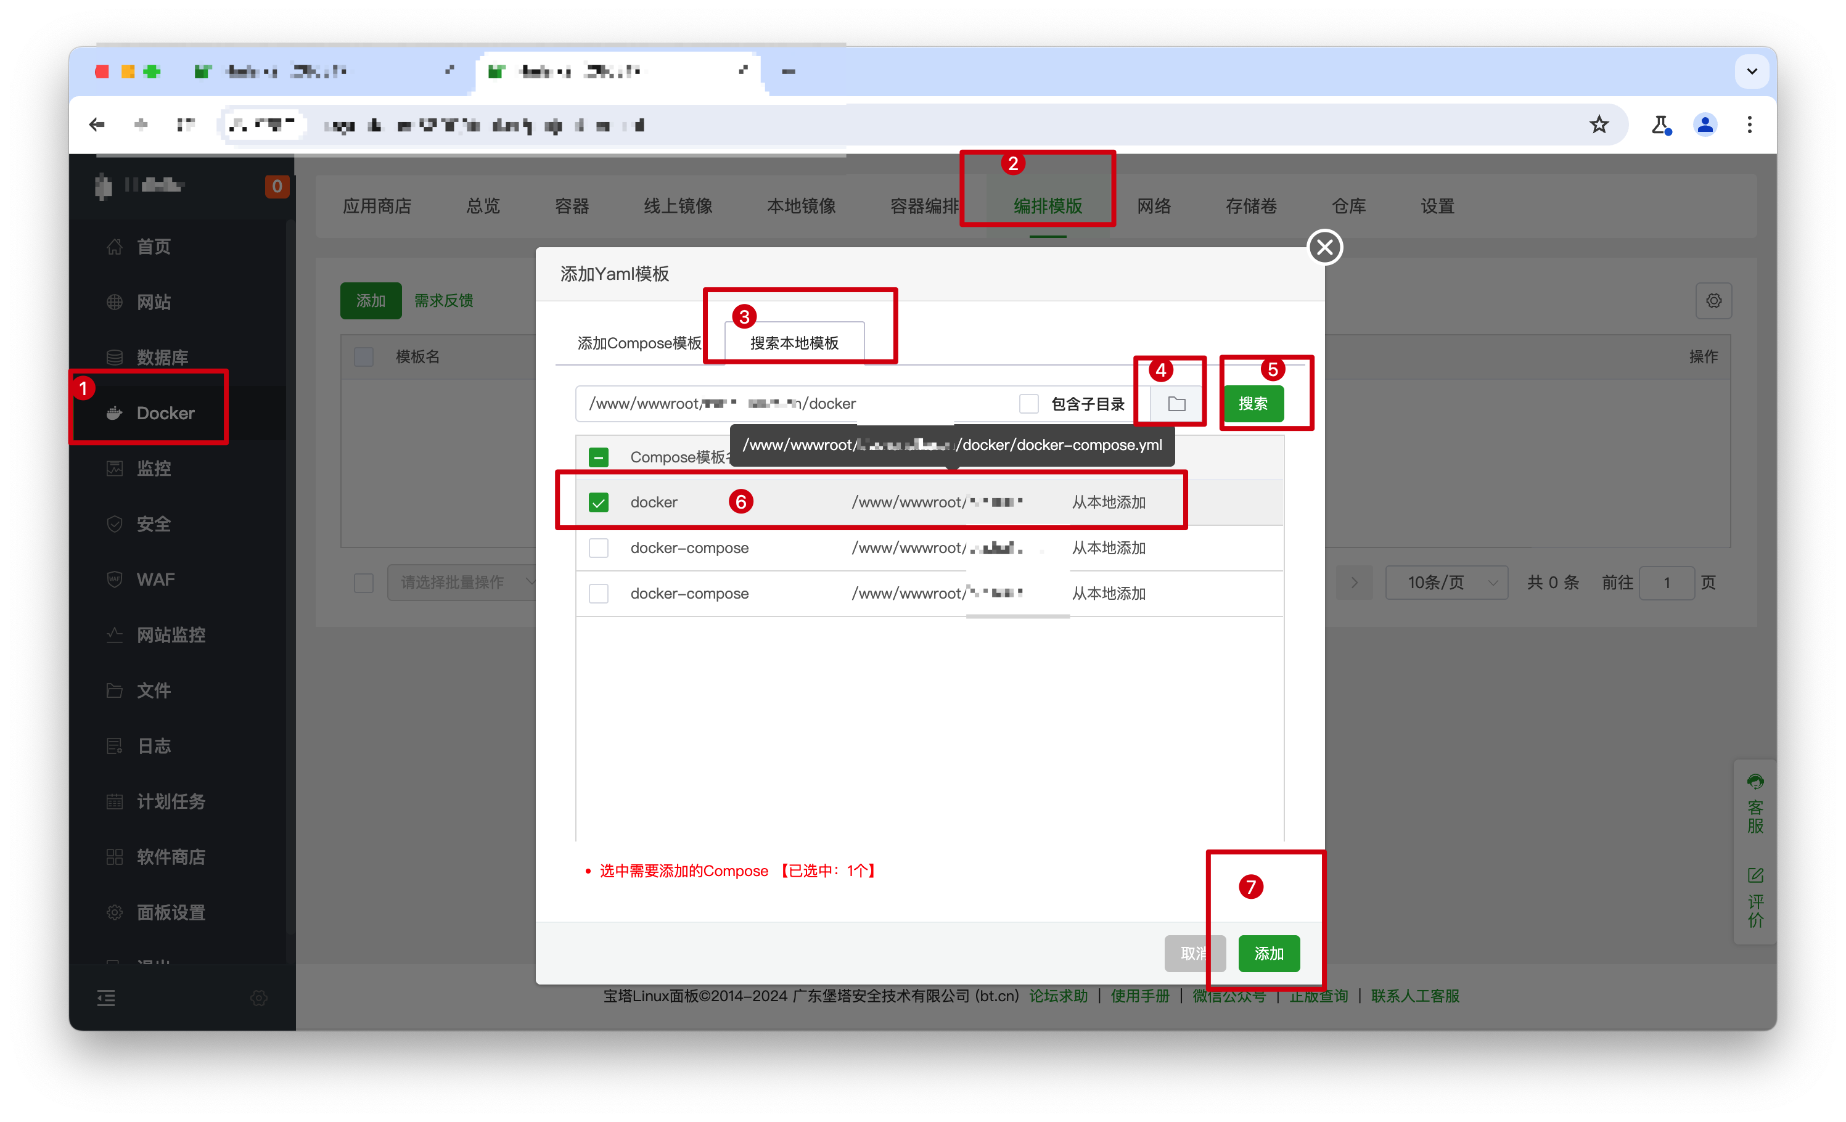Click the green 添加 button above table
Viewport: 1846px width, 1122px height.
click(x=371, y=300)
